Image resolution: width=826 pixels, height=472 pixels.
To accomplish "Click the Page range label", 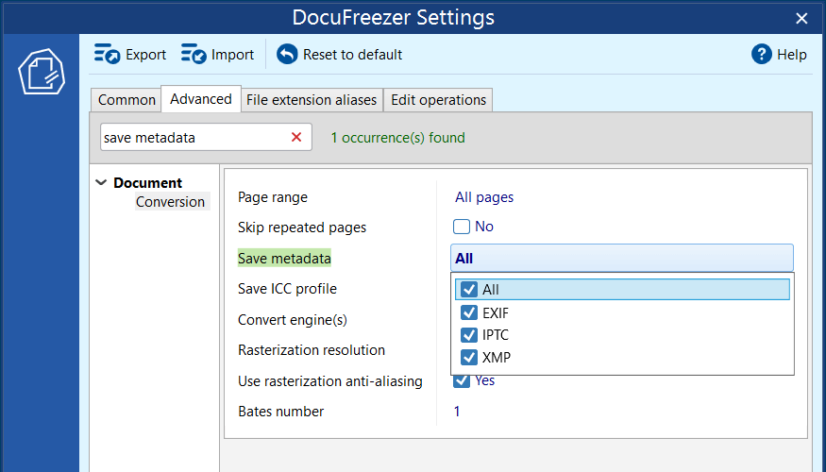I will tap(273, 197).
